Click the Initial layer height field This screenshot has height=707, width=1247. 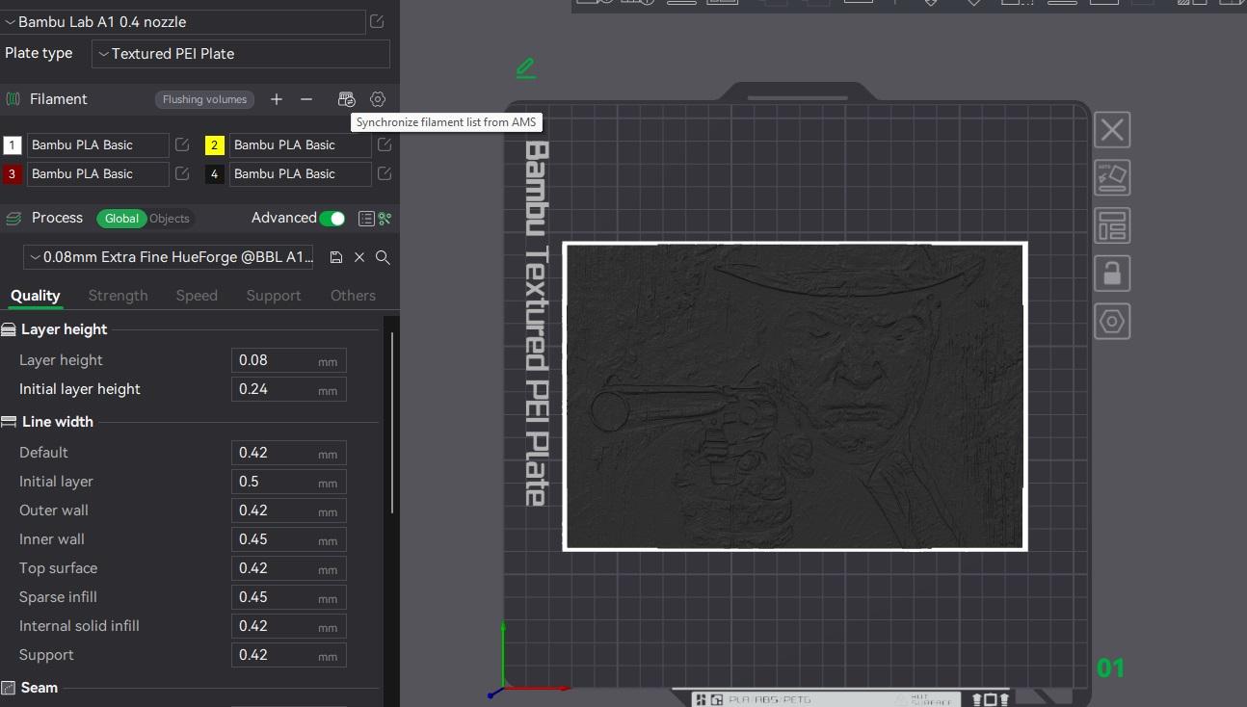pos(288,389)
